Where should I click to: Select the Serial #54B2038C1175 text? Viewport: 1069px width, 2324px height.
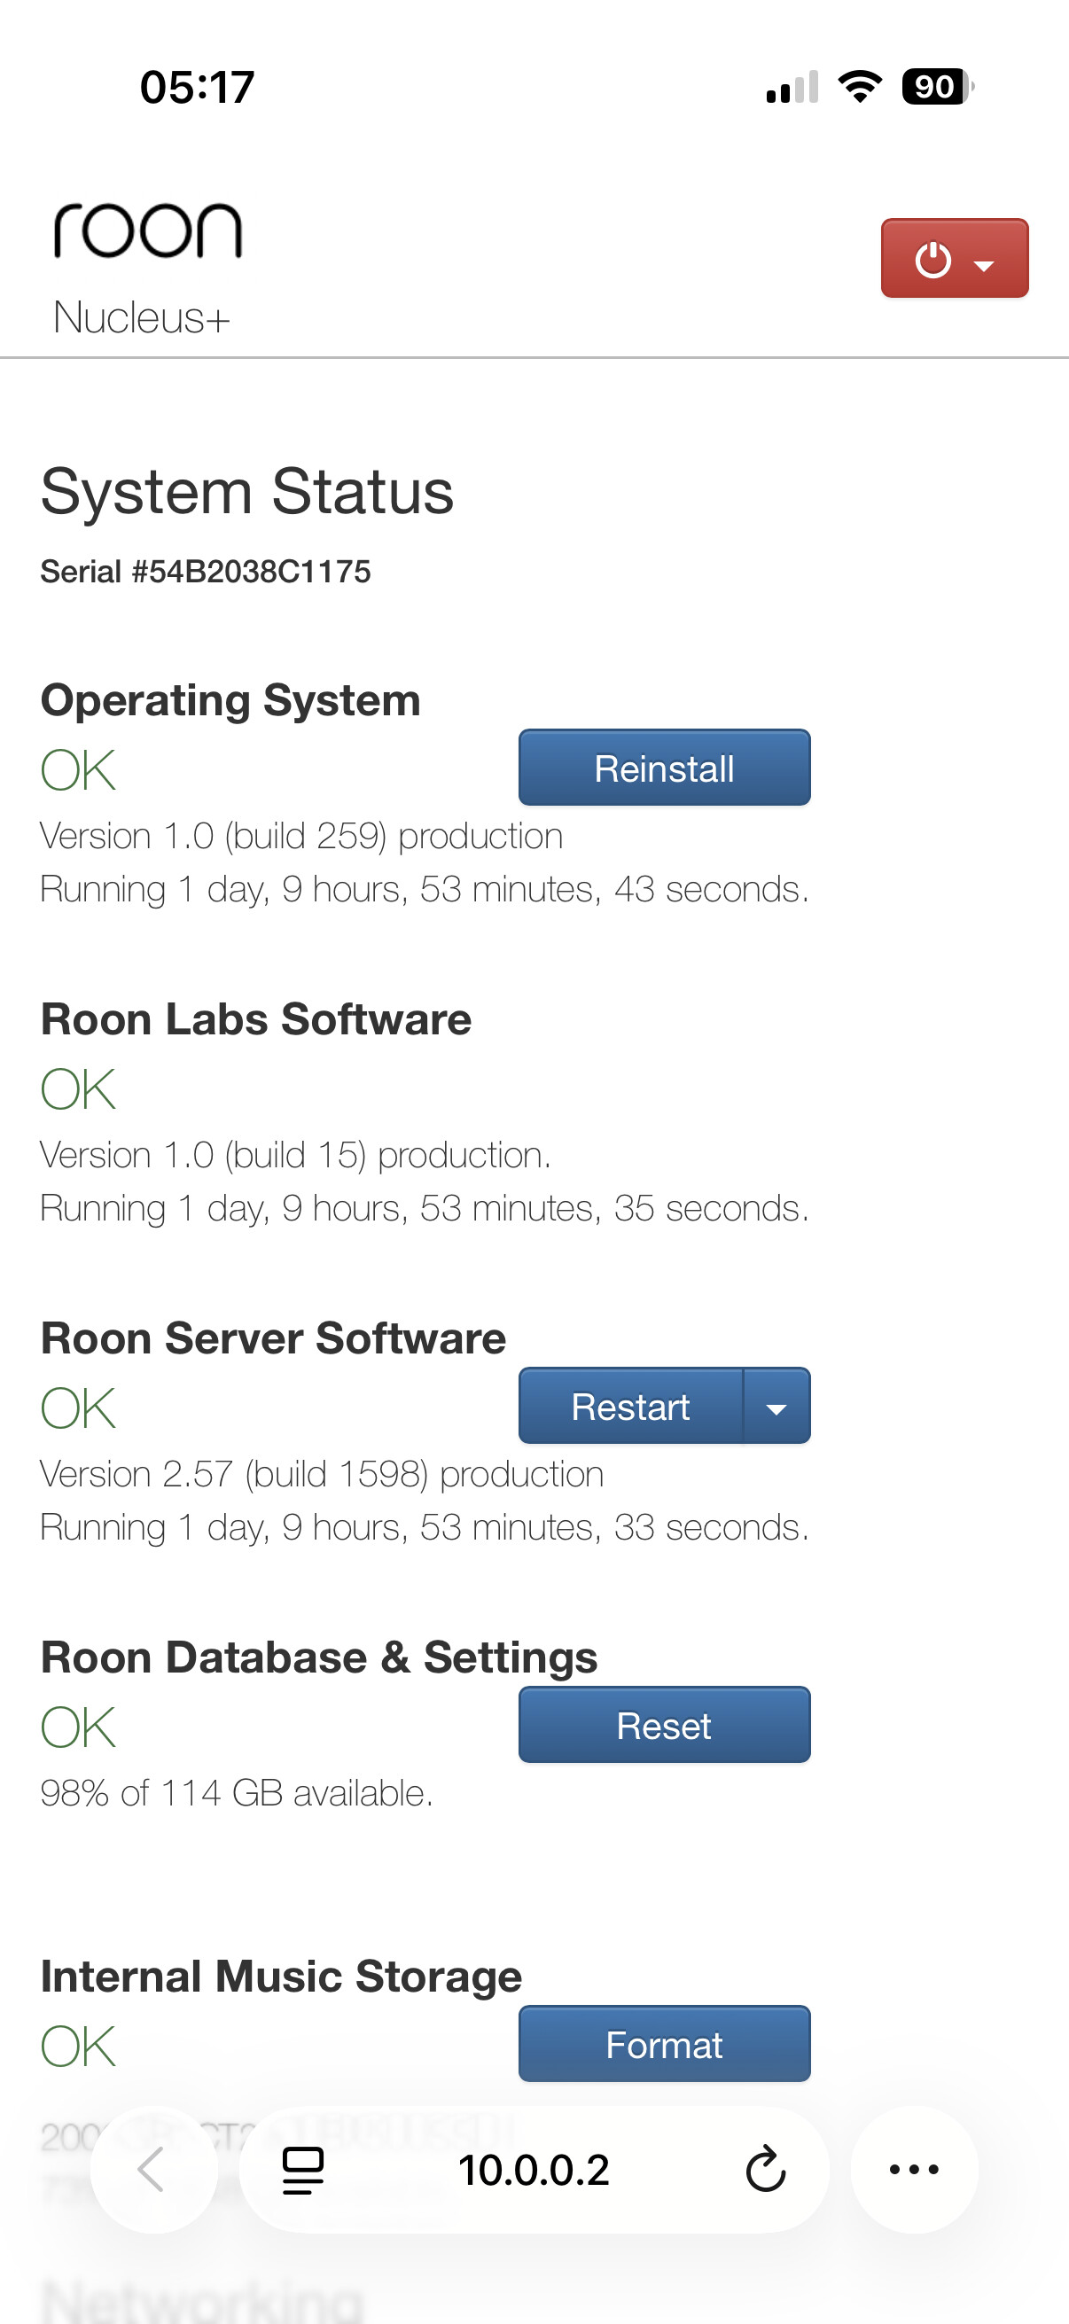coord(206,571)
